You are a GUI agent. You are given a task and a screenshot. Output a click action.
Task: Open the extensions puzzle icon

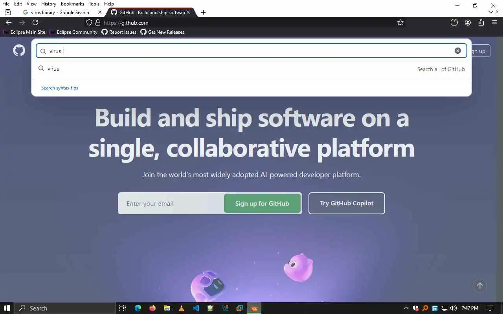[x=481, y=22]
